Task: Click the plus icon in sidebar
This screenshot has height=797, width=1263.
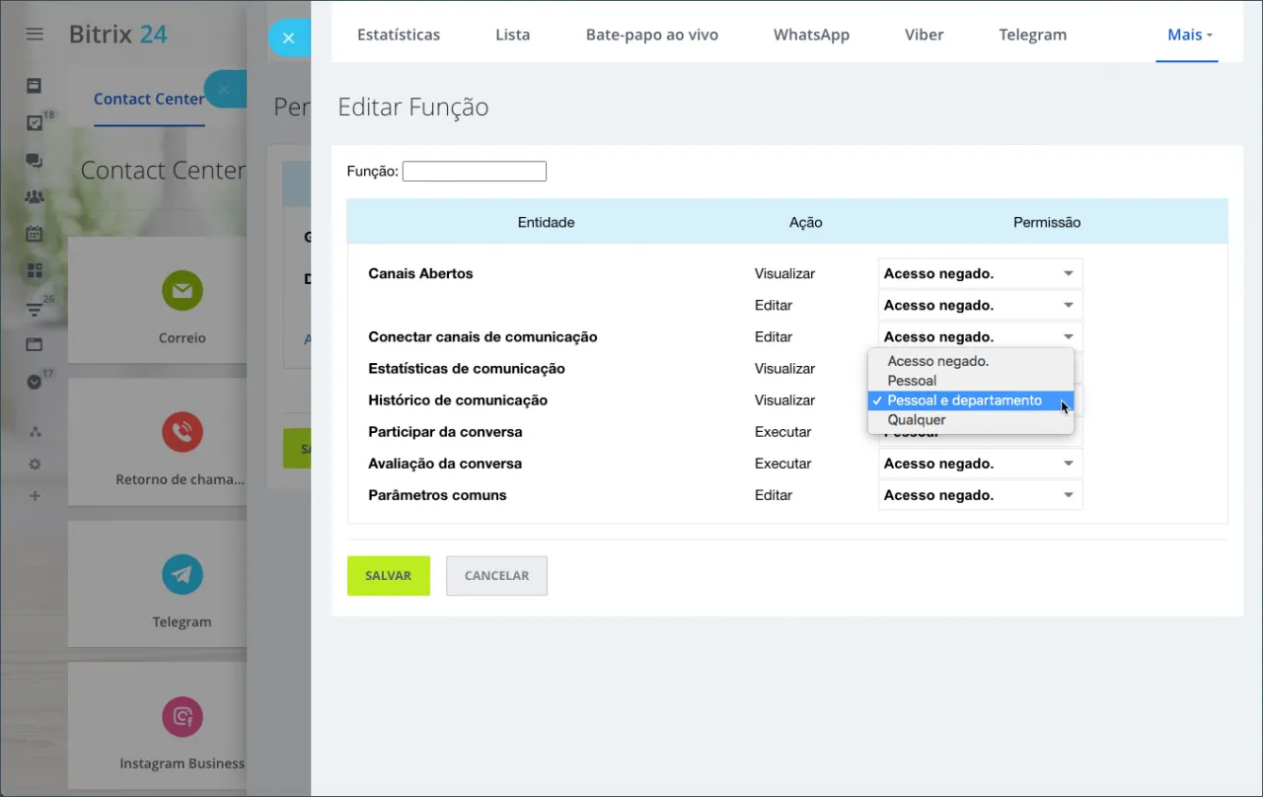Action: [35, 495]
